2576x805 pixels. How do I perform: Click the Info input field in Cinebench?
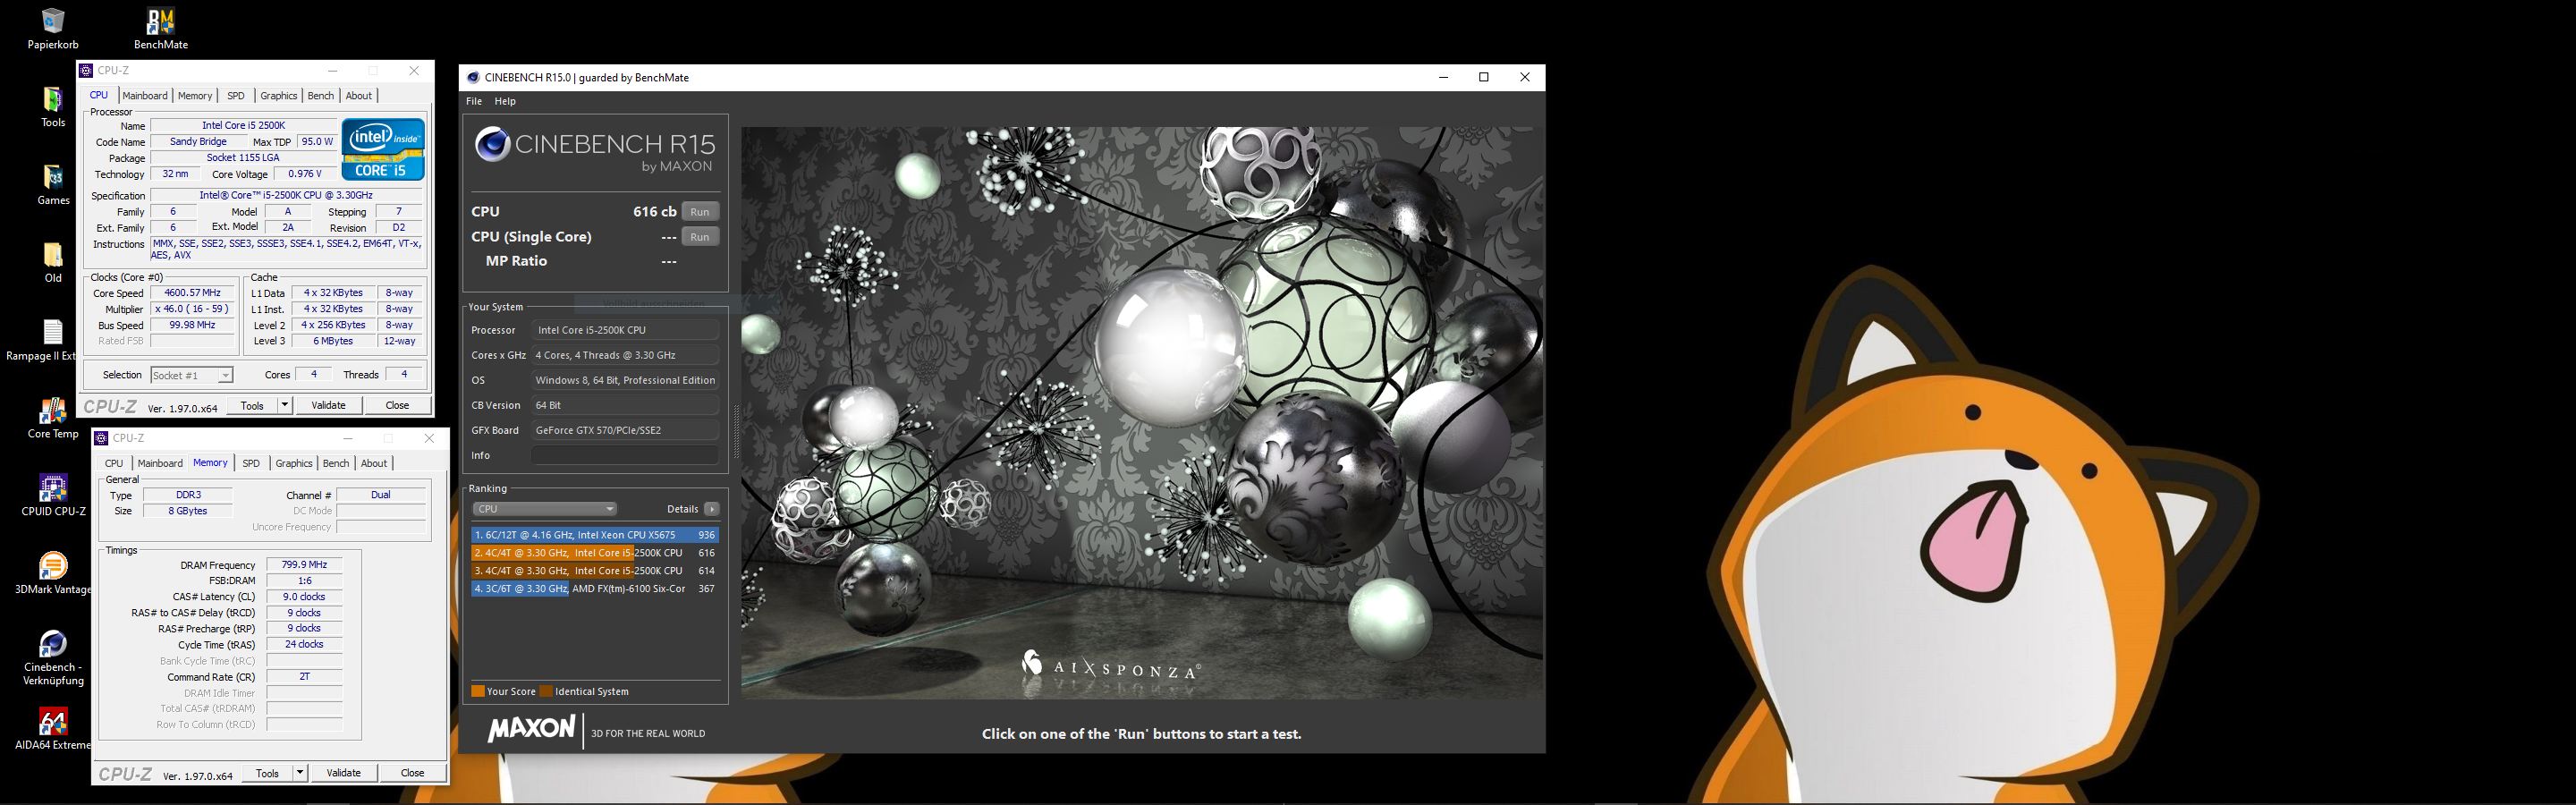[x=625, y=455]
